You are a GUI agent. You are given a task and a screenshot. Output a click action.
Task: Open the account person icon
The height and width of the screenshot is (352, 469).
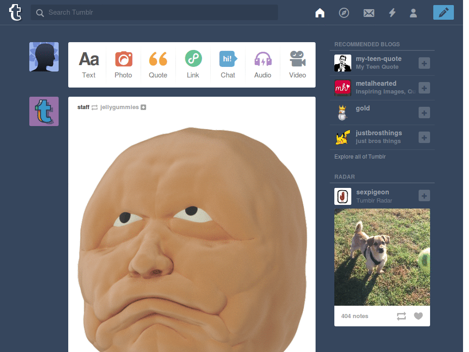pyautogui.click(x=414, y=13)
